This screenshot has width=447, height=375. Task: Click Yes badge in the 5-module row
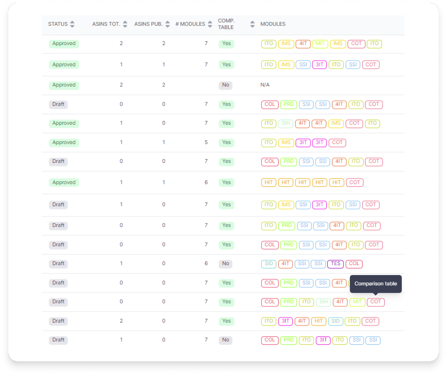point(227,143)
